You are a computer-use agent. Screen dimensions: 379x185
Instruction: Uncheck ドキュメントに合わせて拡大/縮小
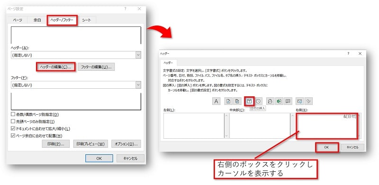(x=13, y=129)
